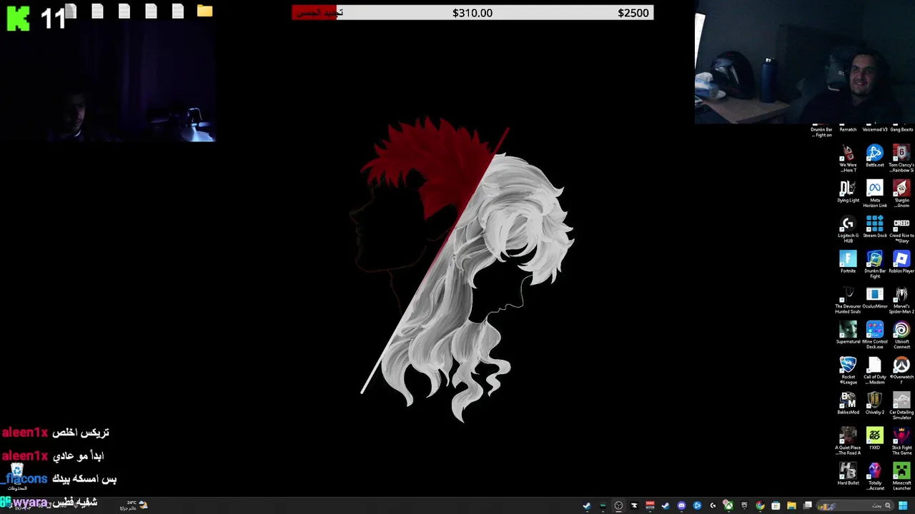915x514 pixels.
Task: Open the Rematch desktop shortcut label
Action: click(x=848, y=130)
